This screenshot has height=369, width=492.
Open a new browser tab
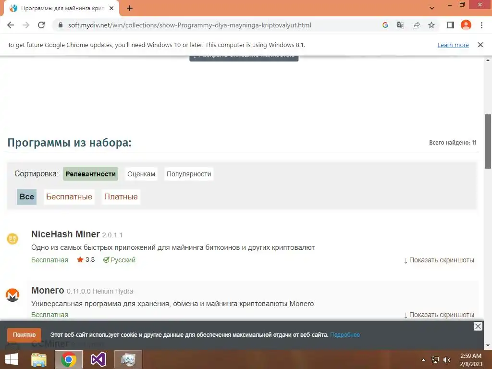(130, 9)
